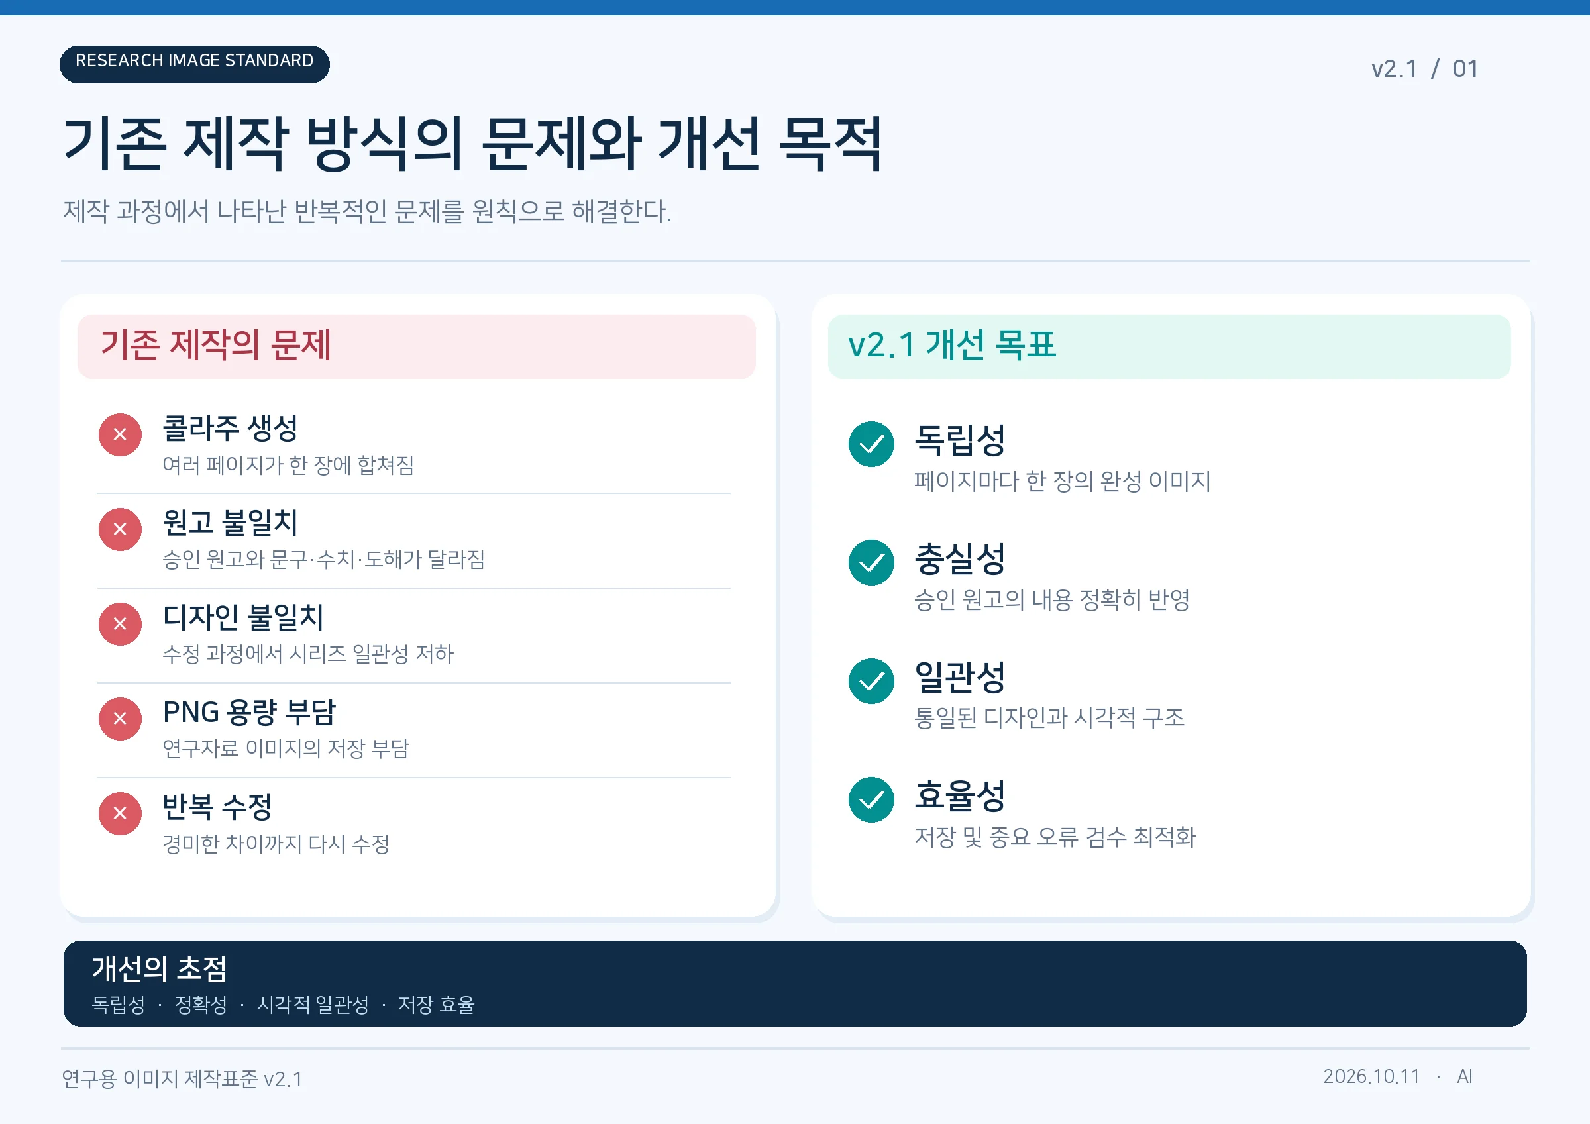This screenshot has width=1590, height=1124.
Task: Click the green check icon beside 독립성
Action: click(871, 444)
